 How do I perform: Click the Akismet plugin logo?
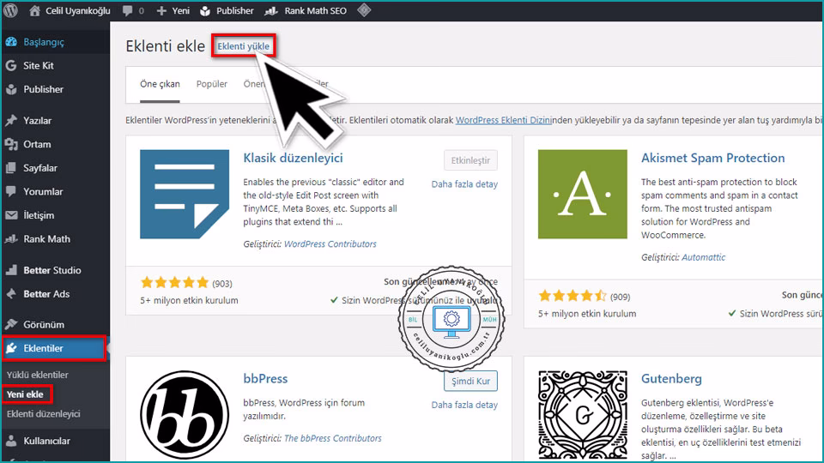[582, 195]
